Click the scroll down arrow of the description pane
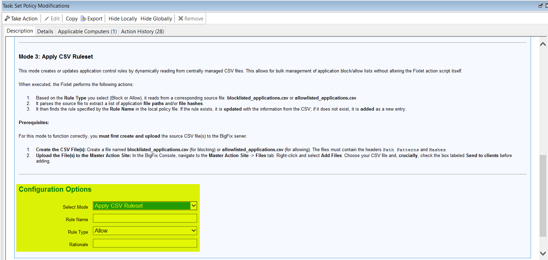548x260 pixels. pos(543,253)
